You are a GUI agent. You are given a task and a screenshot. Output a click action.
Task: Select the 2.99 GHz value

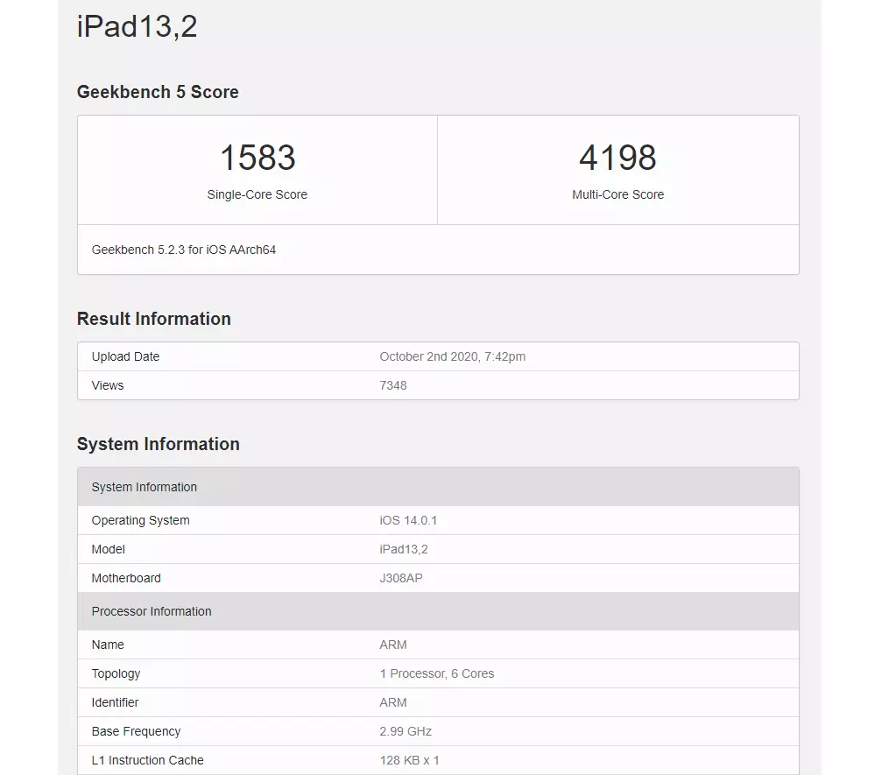[406, 731]
